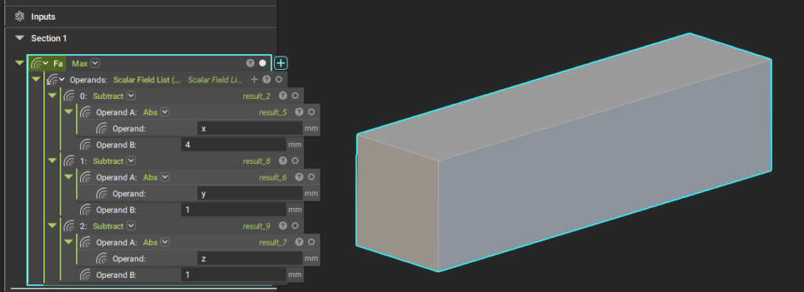Select the box body in the viewport
804x292 pixels.
tap(564, 154)
